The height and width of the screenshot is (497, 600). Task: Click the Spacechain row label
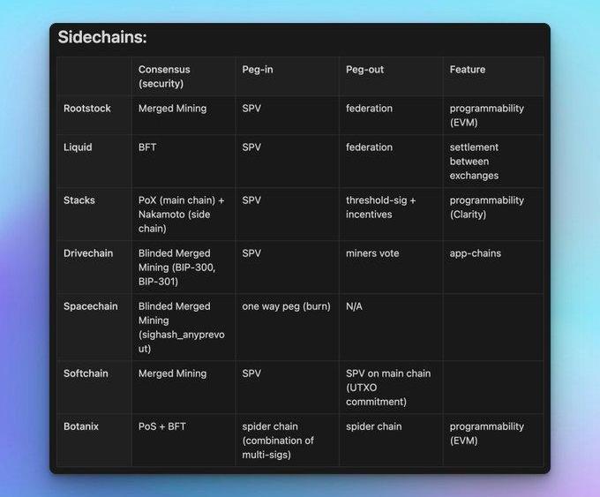point(90,306)
